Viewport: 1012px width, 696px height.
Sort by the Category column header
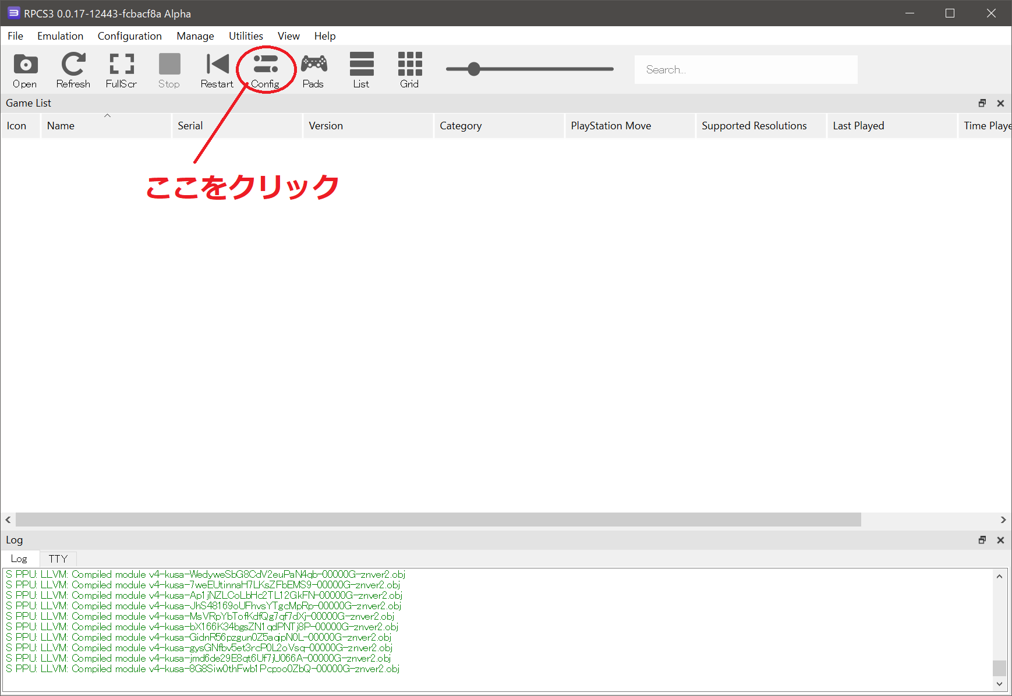coord(500,126)
